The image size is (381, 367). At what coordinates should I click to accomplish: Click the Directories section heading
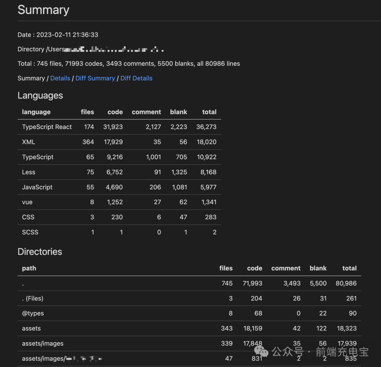tap(40, 252)
